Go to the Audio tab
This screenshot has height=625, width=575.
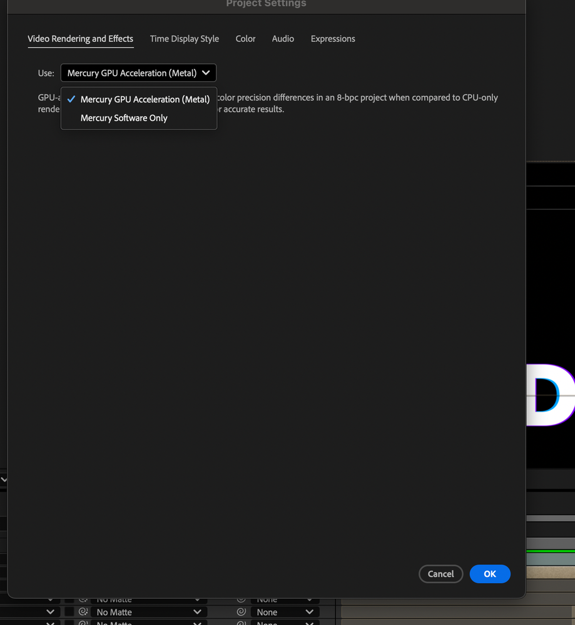(x=283, y=39)
